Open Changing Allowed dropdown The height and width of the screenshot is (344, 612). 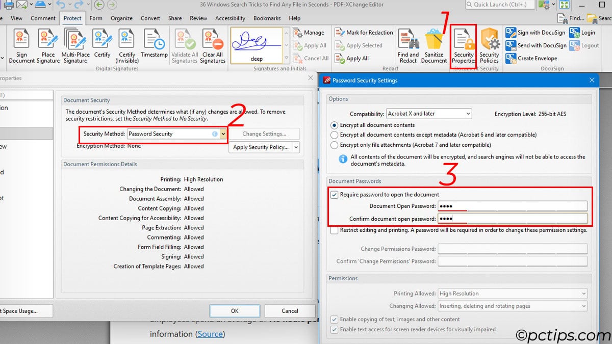coord(513,306)
